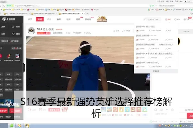The image size is (193, 128).
Task: Click the first gift icon under video
Action: [x=104, y=109]
